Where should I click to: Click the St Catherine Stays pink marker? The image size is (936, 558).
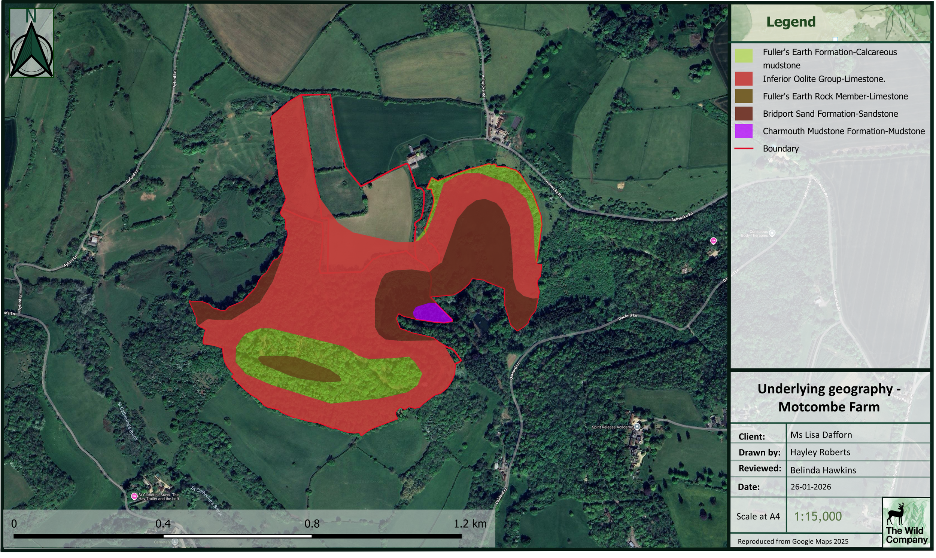[134, 497]
